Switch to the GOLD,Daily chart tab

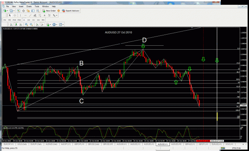coord(22,144)
